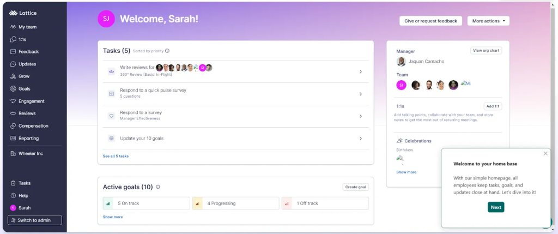Expand the Update your 10 goals row
The width and height of the screenshot is (558, 234).
point(361,139)
